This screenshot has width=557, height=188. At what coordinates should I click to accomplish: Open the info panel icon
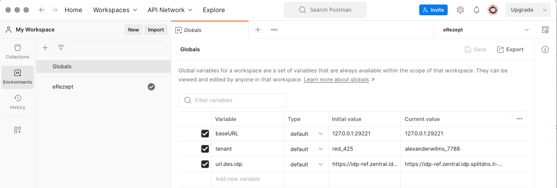pos(545,49)
